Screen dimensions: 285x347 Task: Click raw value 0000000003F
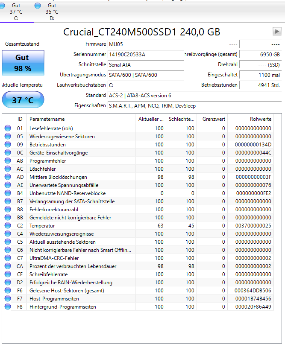click(x=253, y=177)
